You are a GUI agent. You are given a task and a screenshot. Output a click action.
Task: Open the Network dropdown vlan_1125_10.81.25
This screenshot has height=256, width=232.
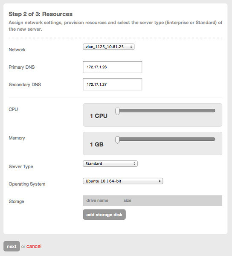point(108,47)
